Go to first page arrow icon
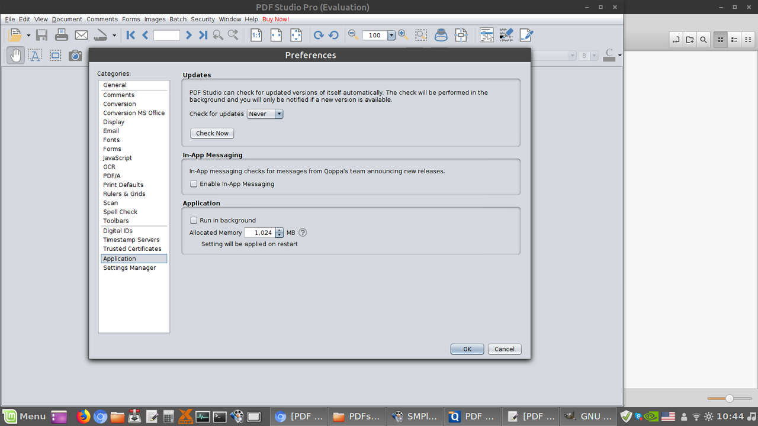758x426 pixels. click(x=131, y=35)
